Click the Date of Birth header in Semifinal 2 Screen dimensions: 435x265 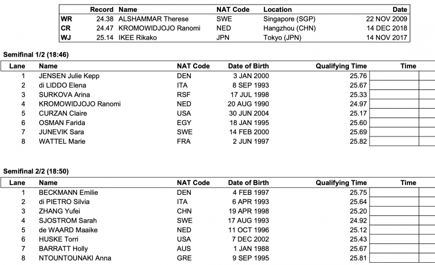(248, 183)
